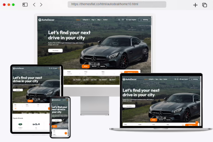Image resolution: width=213 pixels, height=142 pixels.
Task: Click orange search button on desktop monitor
Action: click(x=131, y=72)
